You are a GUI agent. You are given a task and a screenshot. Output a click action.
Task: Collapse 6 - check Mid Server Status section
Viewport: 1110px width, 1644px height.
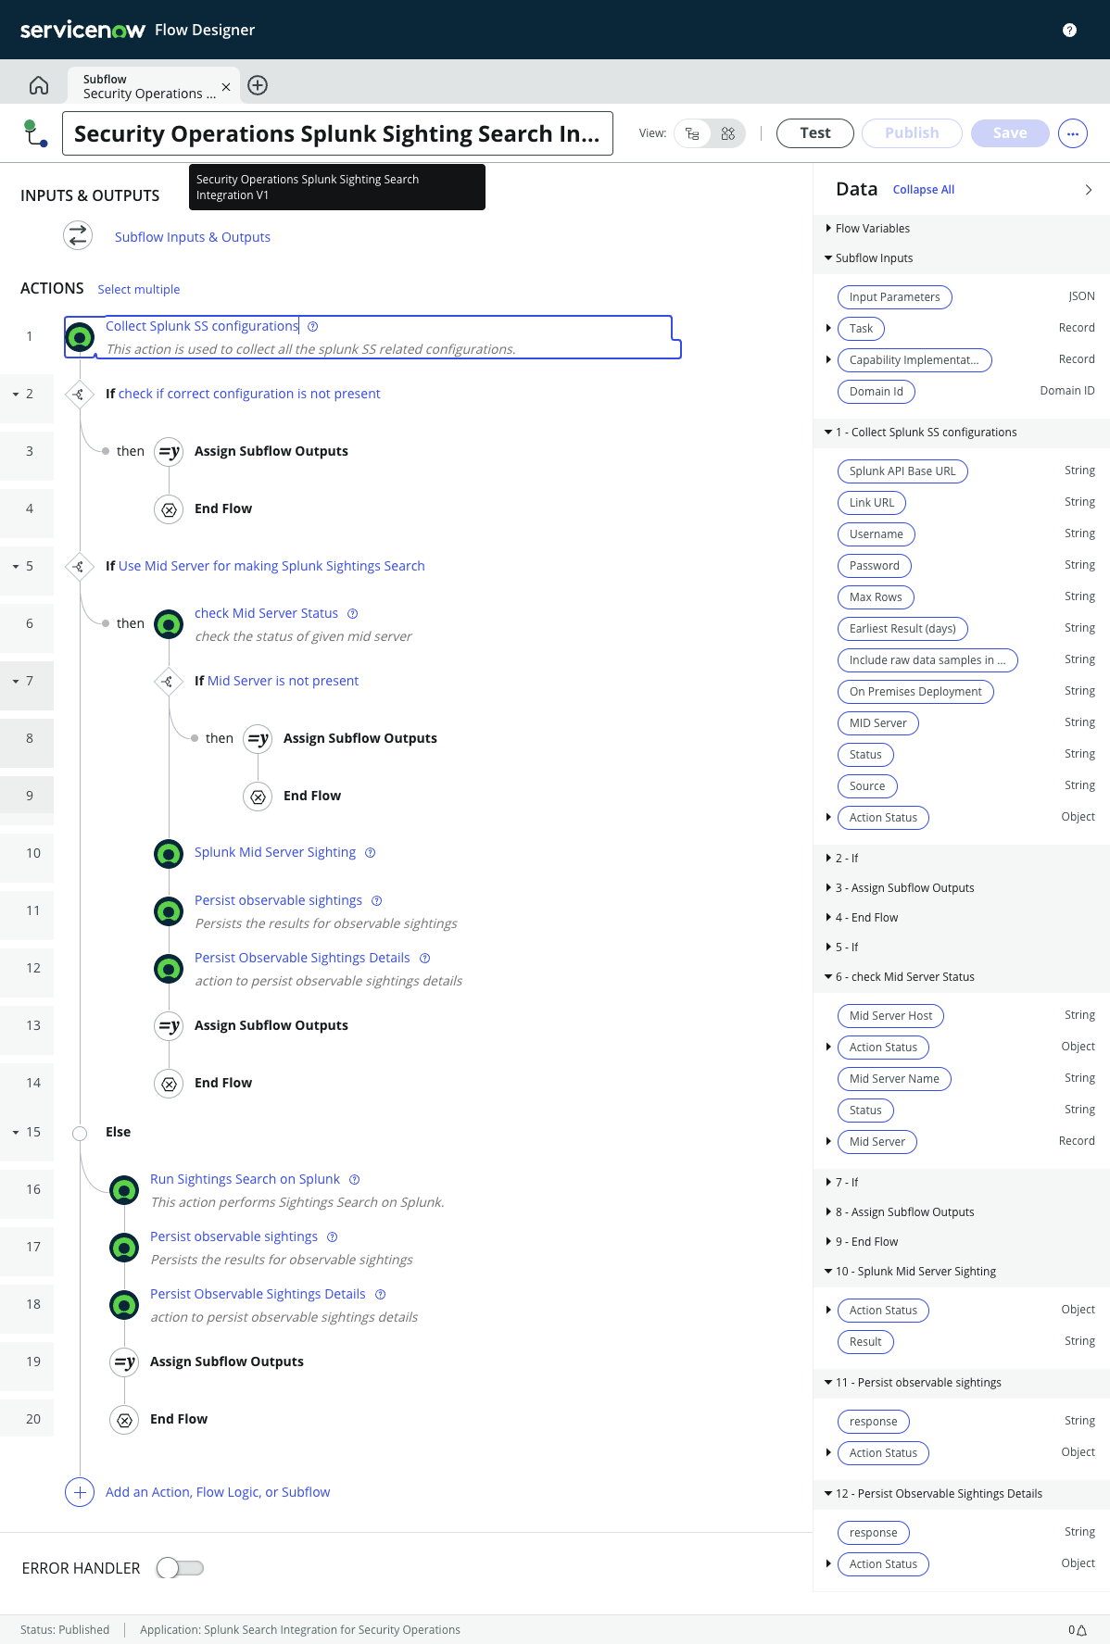828,976
